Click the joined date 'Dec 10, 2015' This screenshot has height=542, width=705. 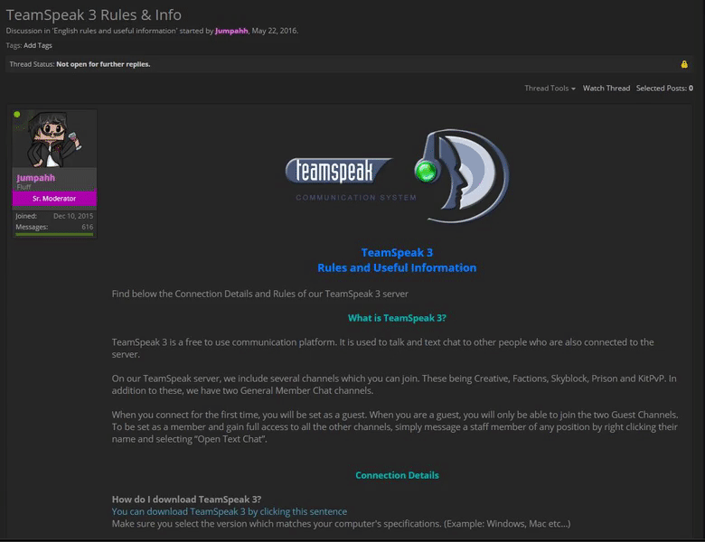(x=73, y=216)
